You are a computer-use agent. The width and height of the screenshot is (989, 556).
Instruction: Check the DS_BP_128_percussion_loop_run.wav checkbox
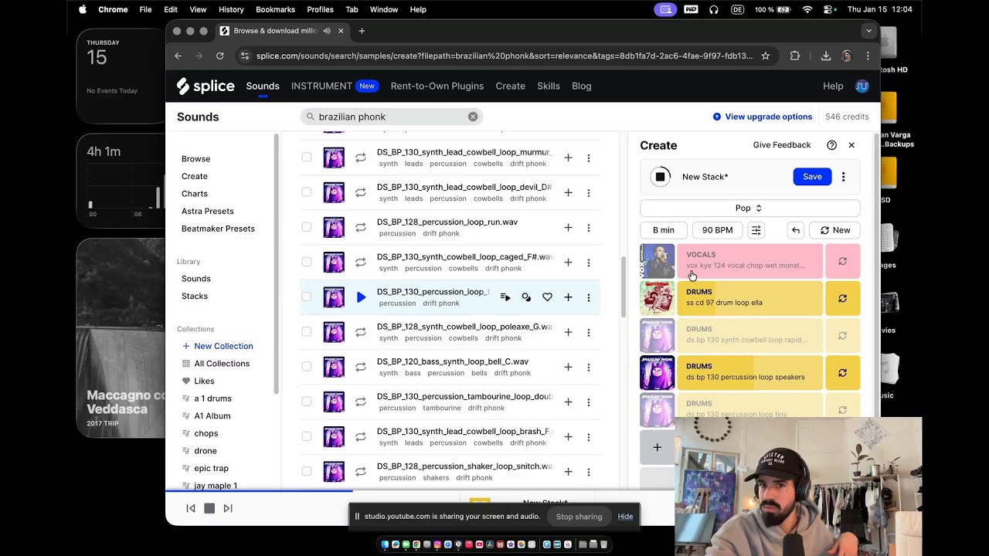[307, 227]
